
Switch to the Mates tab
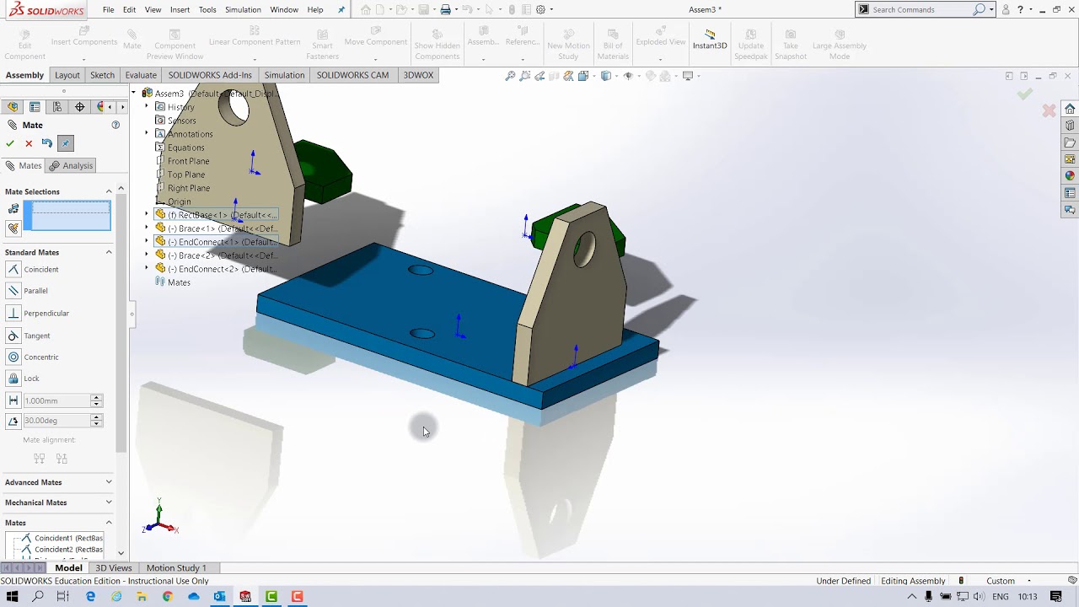point(24,166)
